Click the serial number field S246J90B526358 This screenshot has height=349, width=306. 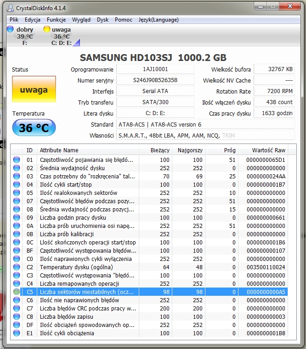tap(155, 80)
